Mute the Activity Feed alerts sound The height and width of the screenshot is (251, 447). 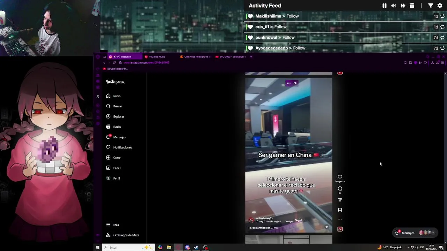pyautogui.click(x=394, y=6)
